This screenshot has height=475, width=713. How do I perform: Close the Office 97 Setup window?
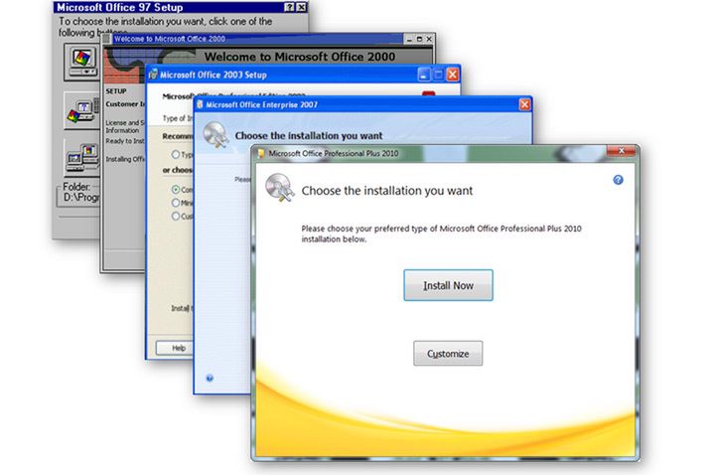(x=301, y=7)
